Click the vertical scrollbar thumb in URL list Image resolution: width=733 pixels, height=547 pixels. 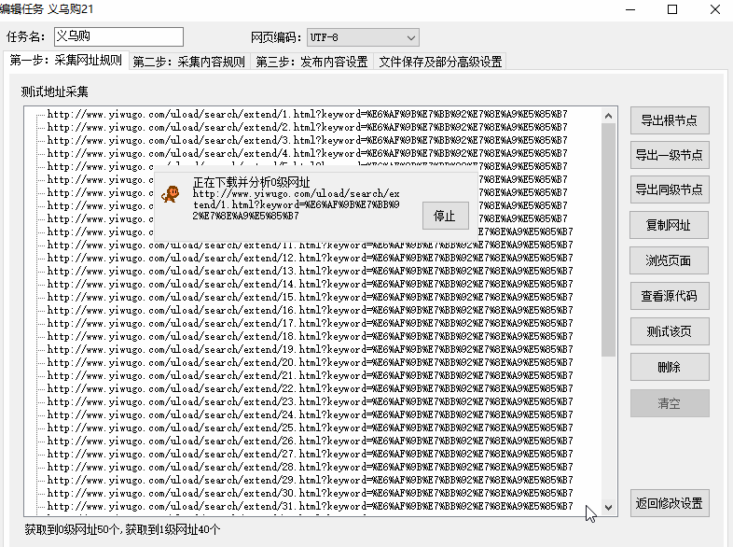click(x=608, y=240)
